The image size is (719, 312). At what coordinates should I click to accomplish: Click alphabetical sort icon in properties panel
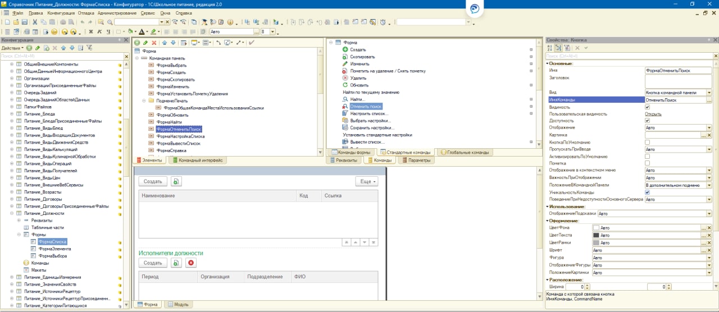550,48
